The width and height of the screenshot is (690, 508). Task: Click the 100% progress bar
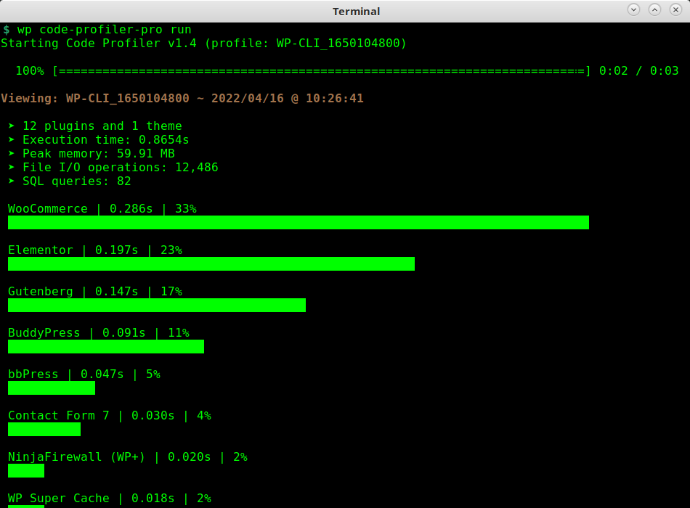tap(321, 71)
